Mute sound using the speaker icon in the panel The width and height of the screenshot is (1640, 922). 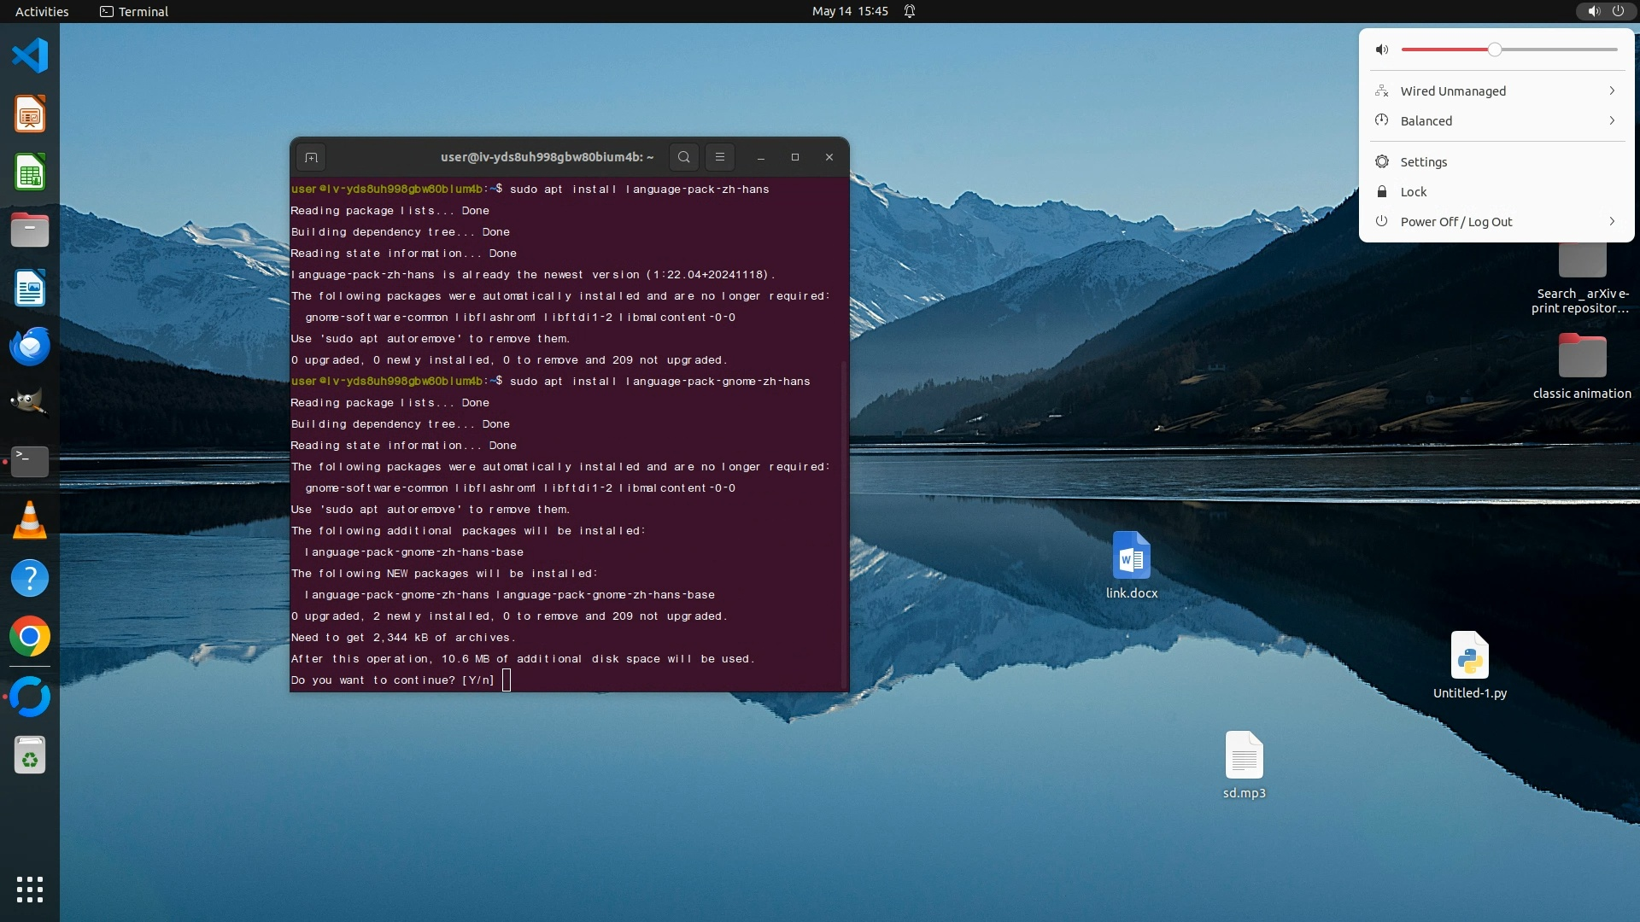1382,50
